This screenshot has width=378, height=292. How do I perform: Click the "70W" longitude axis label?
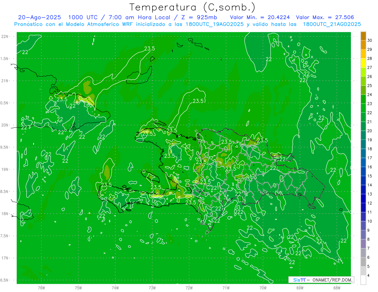[263, 288]
